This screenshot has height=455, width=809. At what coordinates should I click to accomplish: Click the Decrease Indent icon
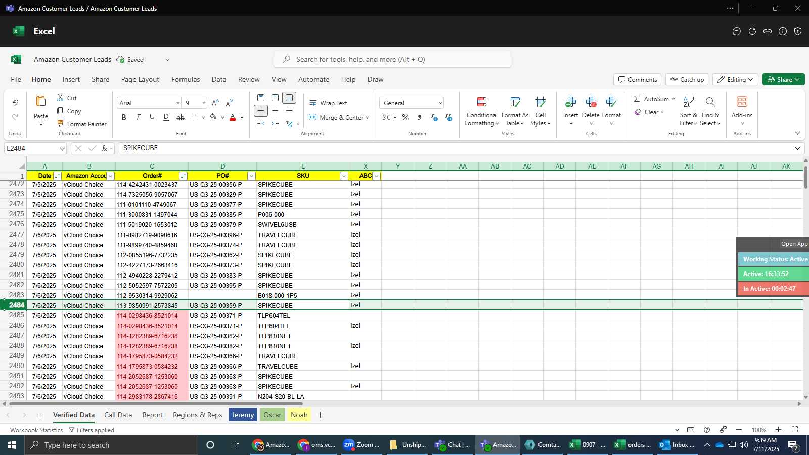point(261,124)
